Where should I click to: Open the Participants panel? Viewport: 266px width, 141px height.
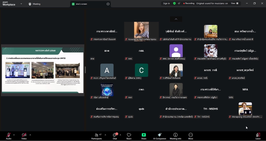pyautogui.click(x=96, y=135)
